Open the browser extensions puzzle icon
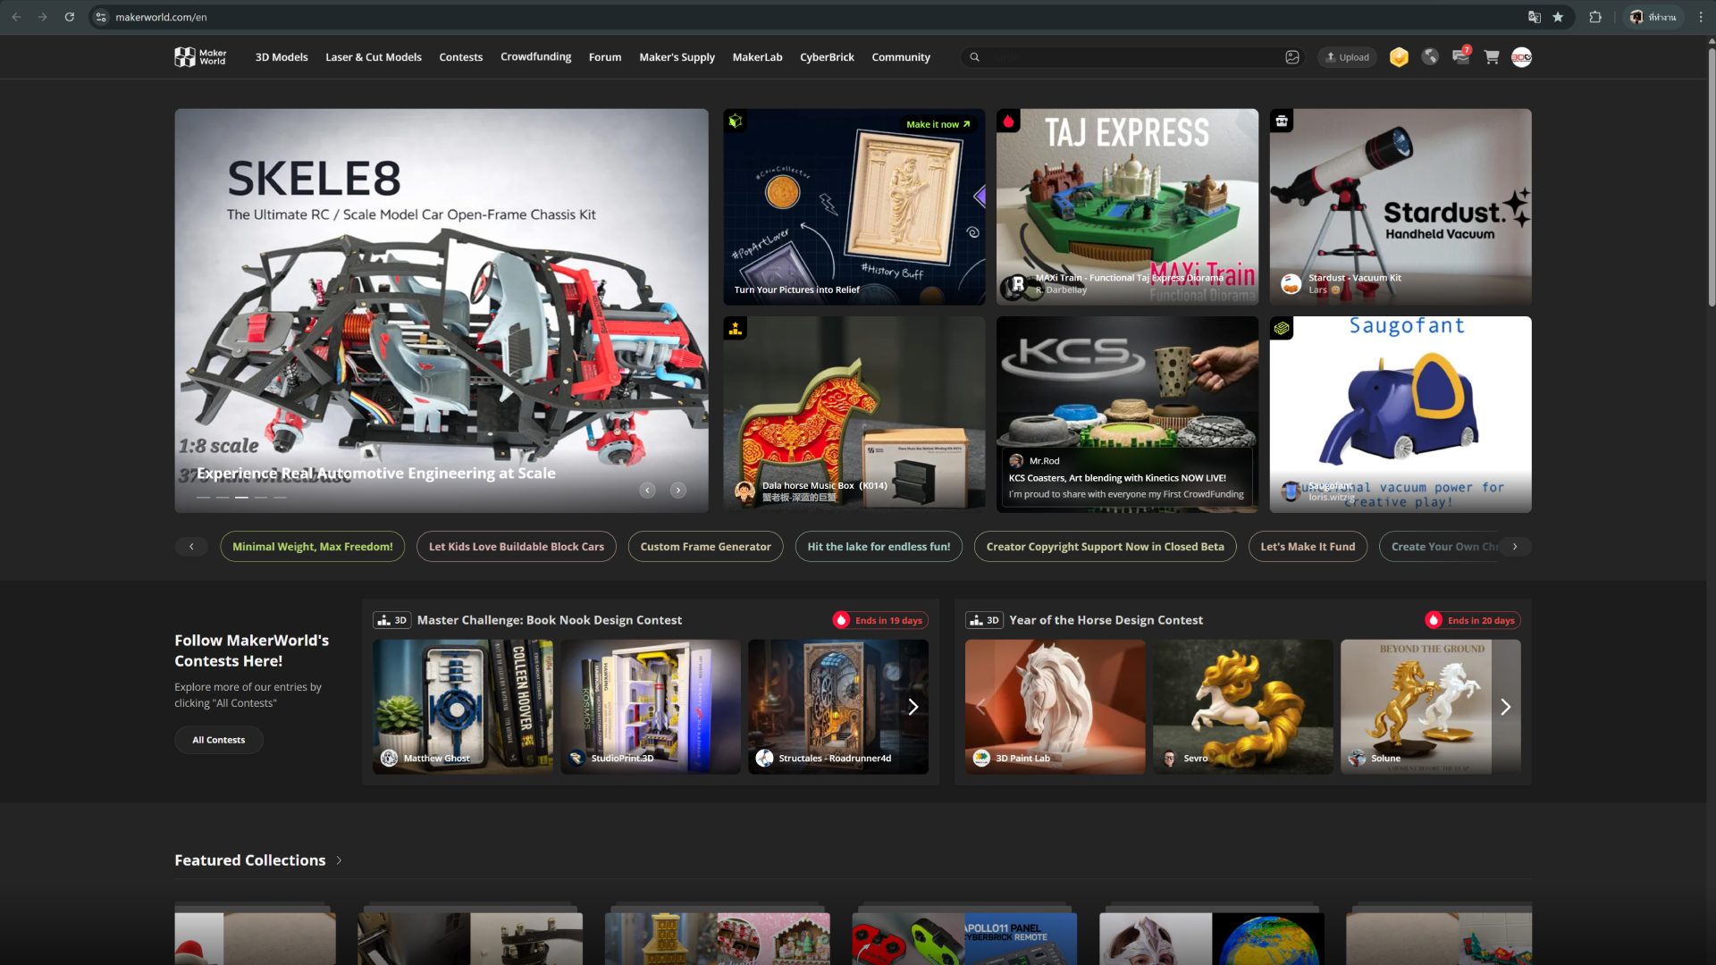The height and width of the screenshot is (965, 1716). click(1595, 17)
